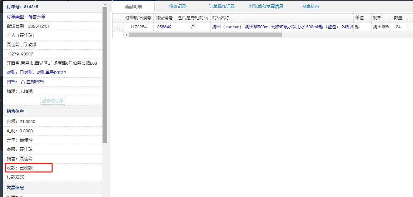Switch to the 修改记录 tab
413x197 pixels.
[178, 6]
